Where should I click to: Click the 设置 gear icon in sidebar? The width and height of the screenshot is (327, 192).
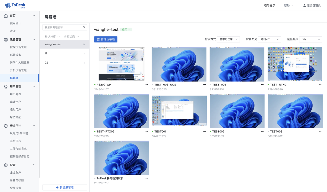[x=6, y=165]
